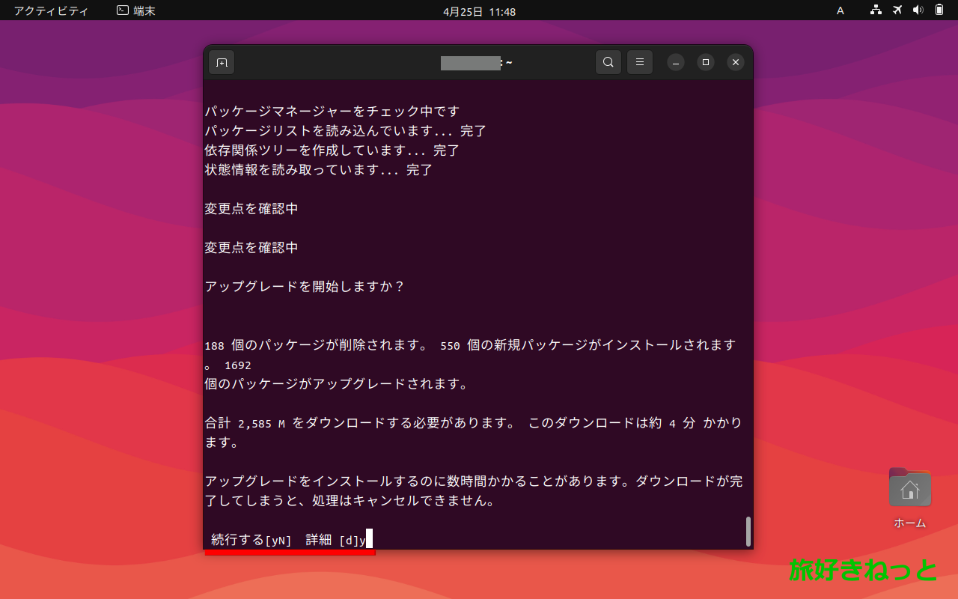Open the アクティビティ overview
The image size is (958, 599).
(x=50, y=10)
